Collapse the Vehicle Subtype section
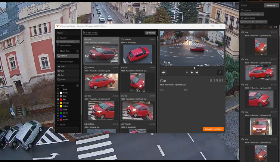The height and width of the screenshot is (162, 280). 58,61
